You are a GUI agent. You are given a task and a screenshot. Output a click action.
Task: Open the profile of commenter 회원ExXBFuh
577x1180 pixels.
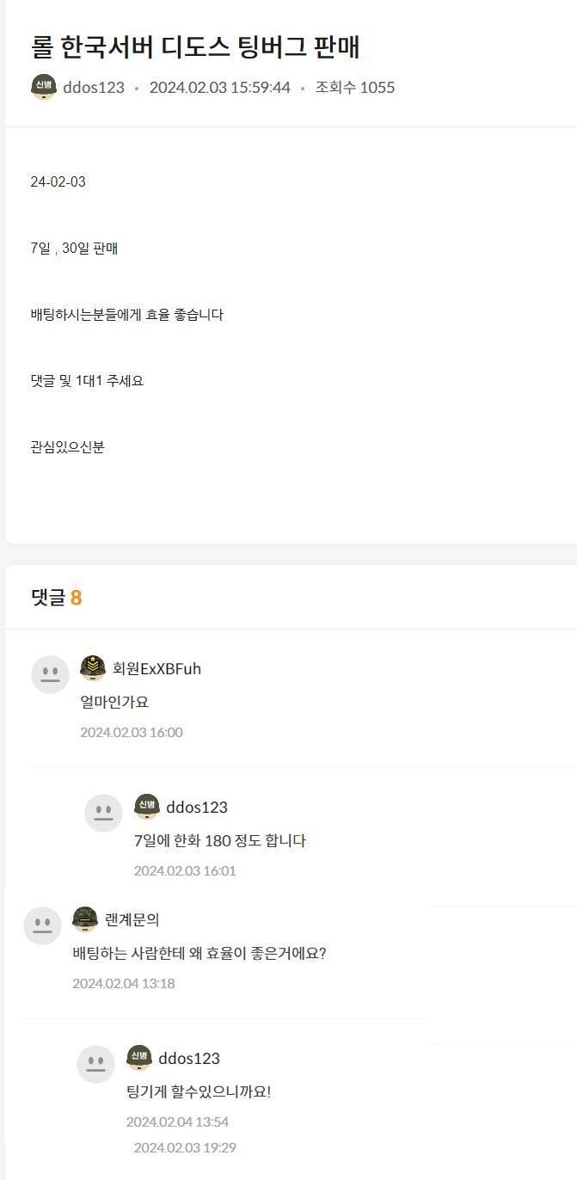coord(157,669)
